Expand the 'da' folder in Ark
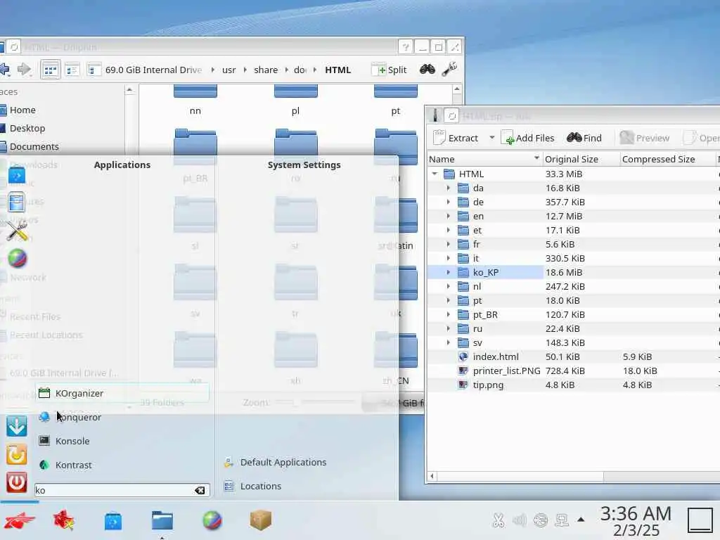The width and height of the screenshot is (720, 540). pos(449,188)
